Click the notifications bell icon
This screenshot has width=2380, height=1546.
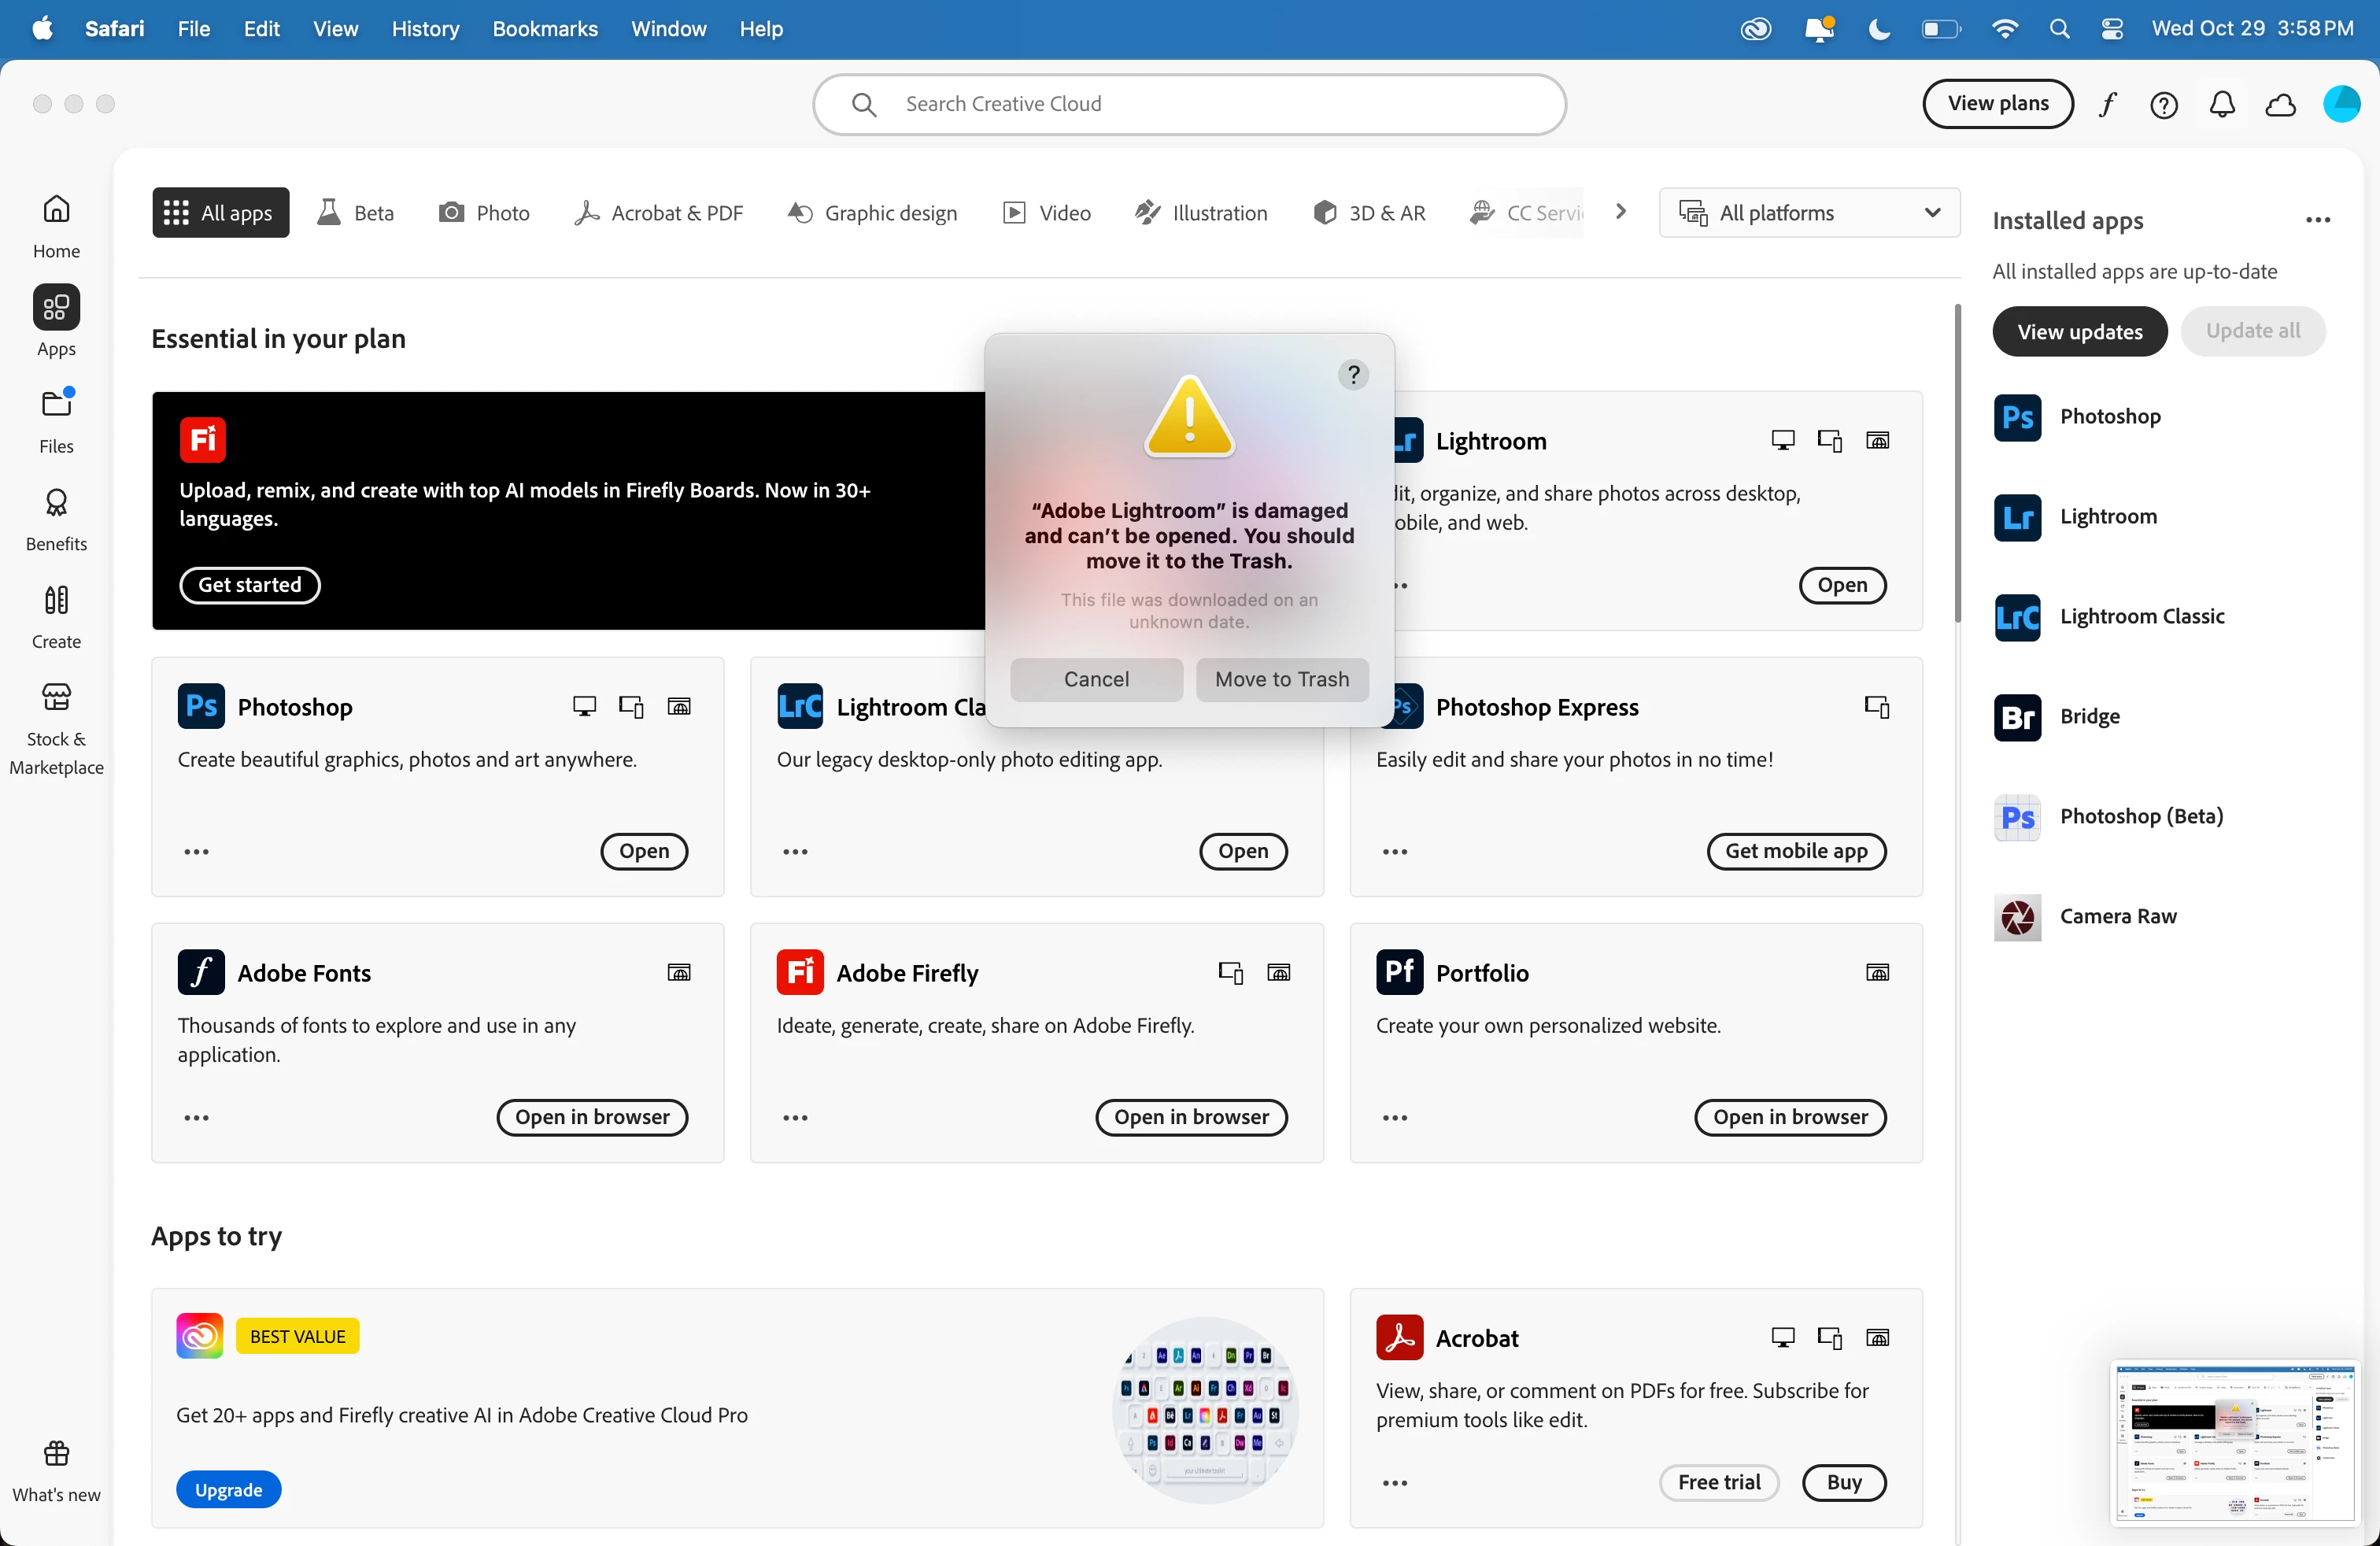coord(2221,104)
